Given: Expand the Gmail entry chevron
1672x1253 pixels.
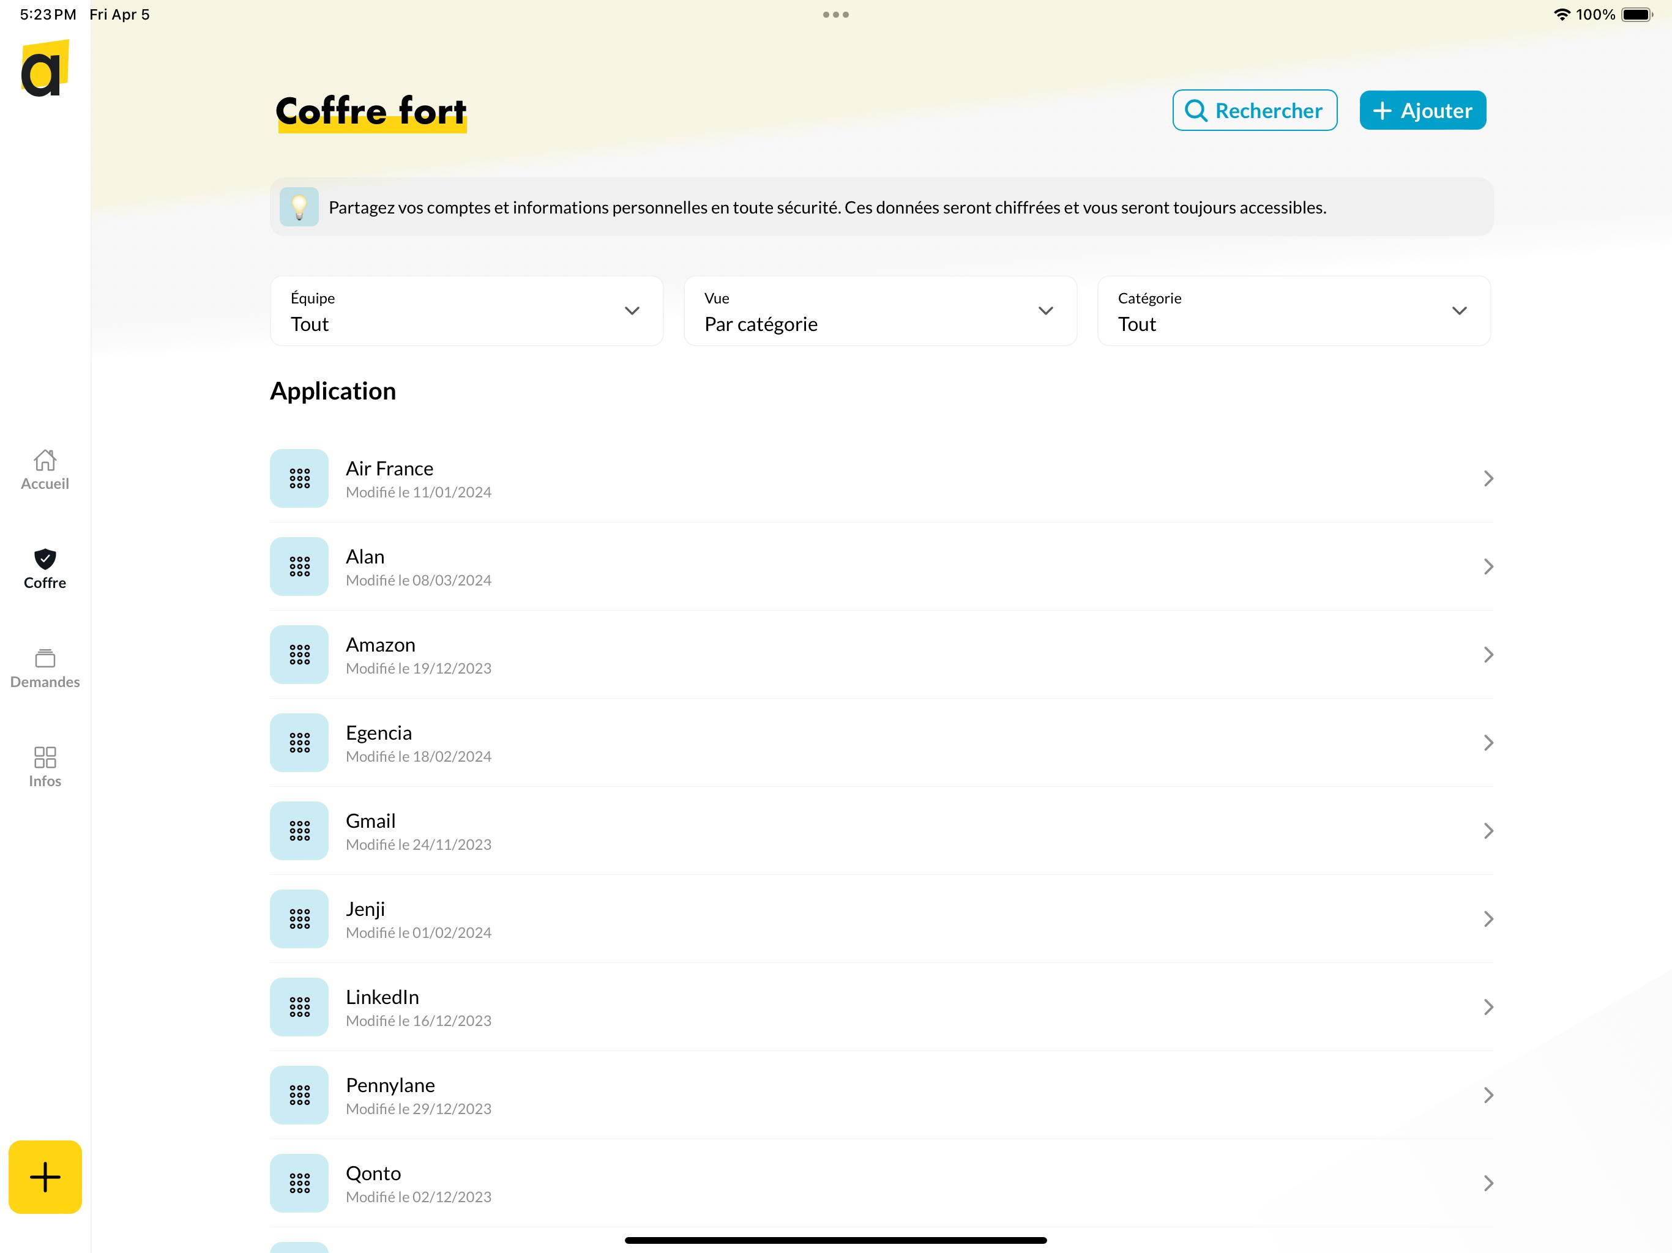Looking at the screenshot, I should pyautogui.click(x=1488, y=831).
